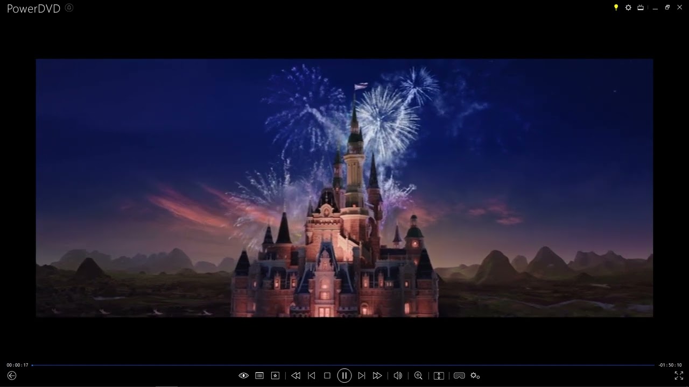The image size is (689, 387).
Task: Jump to the previous chapter
Action: point(311,376)
